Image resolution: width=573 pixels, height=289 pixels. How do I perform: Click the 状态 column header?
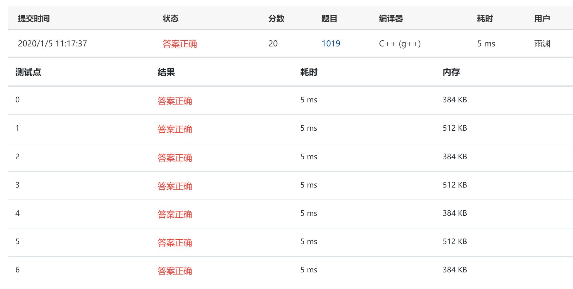pos(171,18)
